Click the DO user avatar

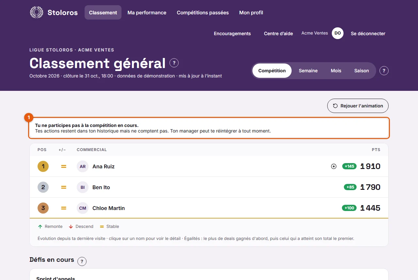pos(338,33)
